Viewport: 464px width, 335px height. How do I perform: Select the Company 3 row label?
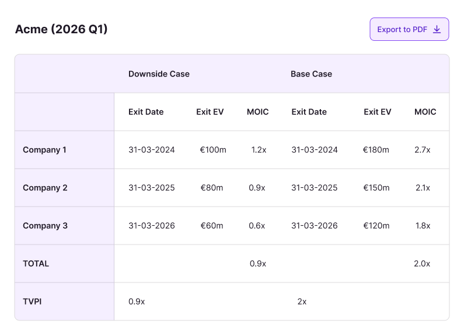[x=45, y=226]
